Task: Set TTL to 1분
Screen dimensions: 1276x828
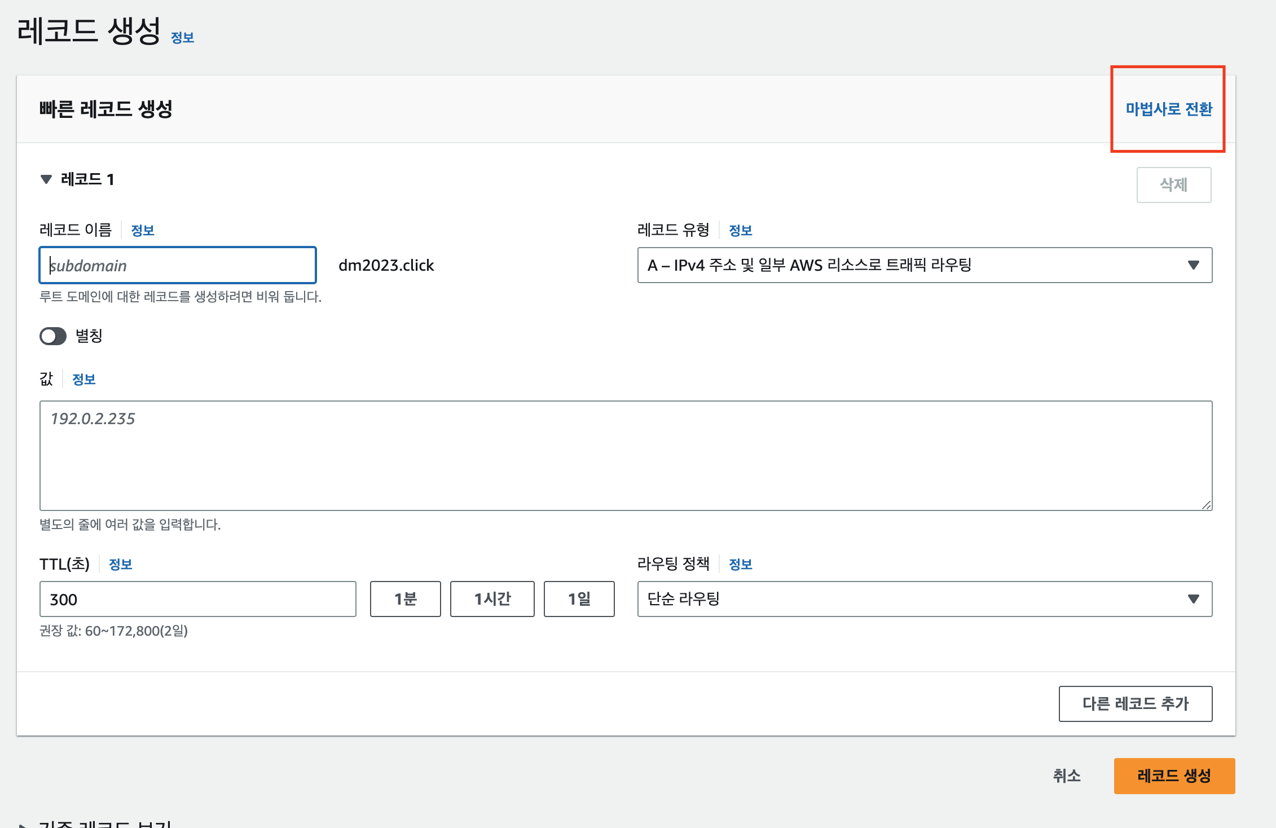Action: (405, 599)
